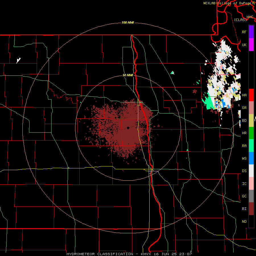Image resolution: width=256 pixels, height=256 pixels.
Task: Click the GC legend label text
Action: tap(244, 196)
